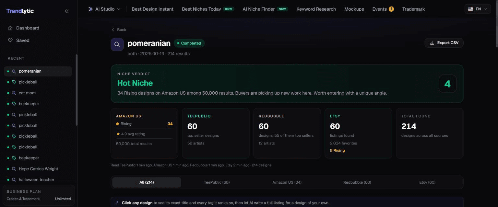This screenshot has width=498, height=207.
Task: Switch to the Etsy (60) tab
Action: [427, 182]
